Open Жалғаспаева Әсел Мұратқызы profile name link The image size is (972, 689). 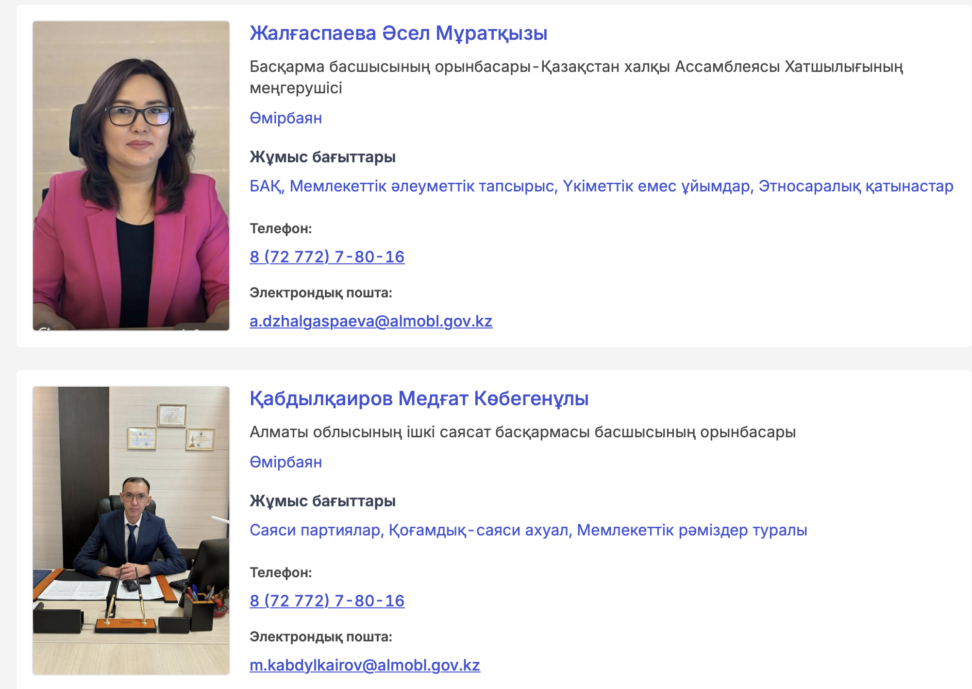[398, 34]
